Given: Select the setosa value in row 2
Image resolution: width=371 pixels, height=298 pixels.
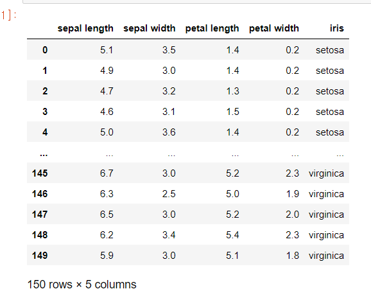Looking at the screenshot, I should click(330, 91).
